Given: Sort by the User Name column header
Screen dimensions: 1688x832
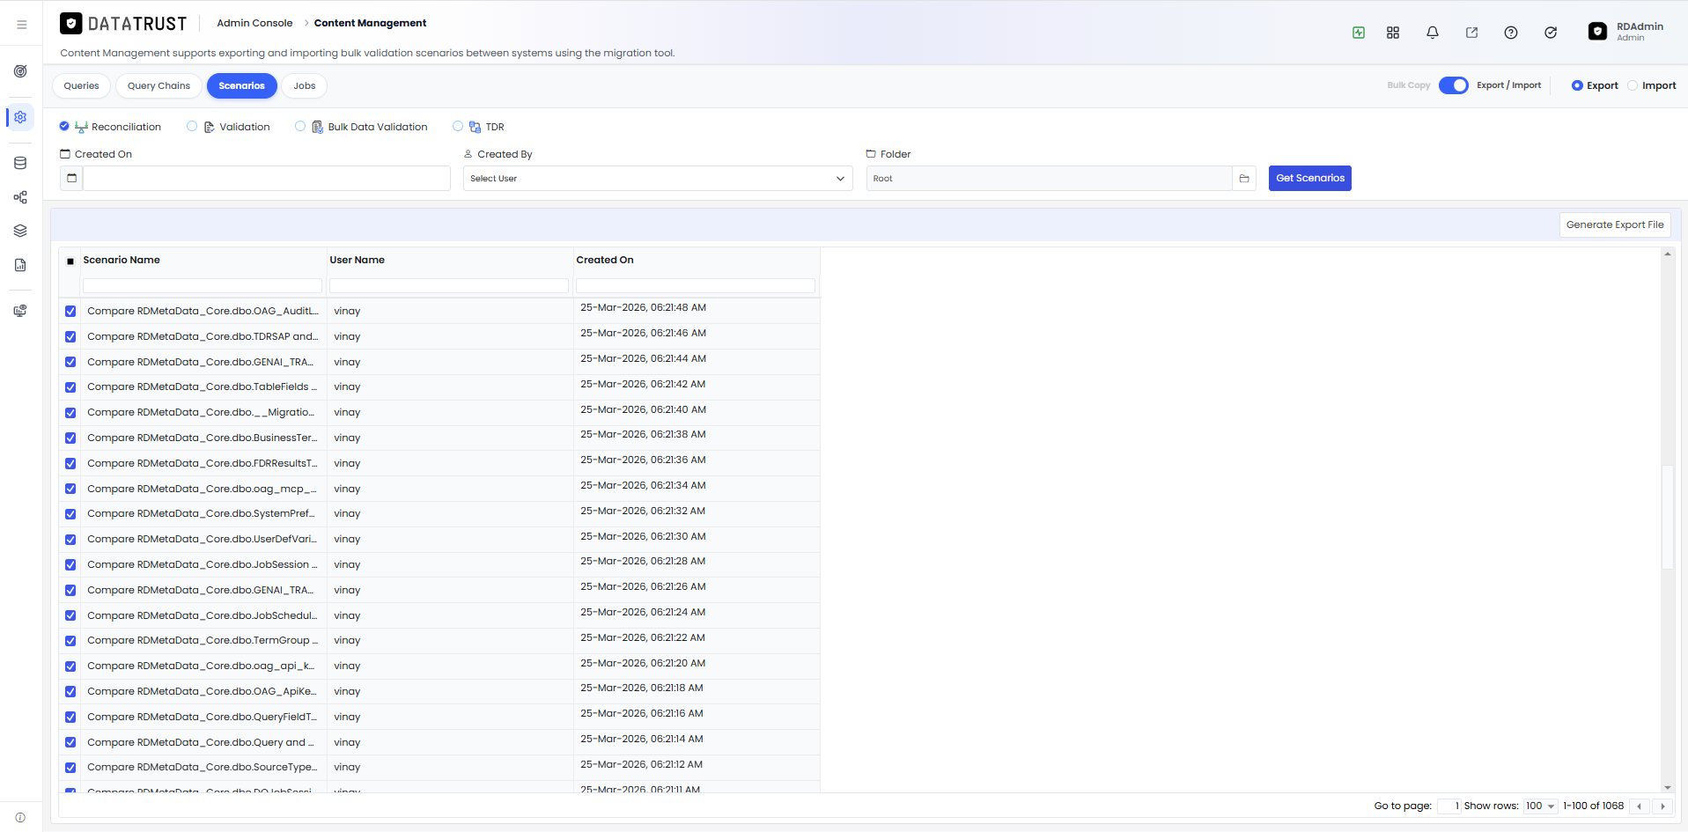Looking at the screenshot, I should pyautogui.click(x=357, y=260).
